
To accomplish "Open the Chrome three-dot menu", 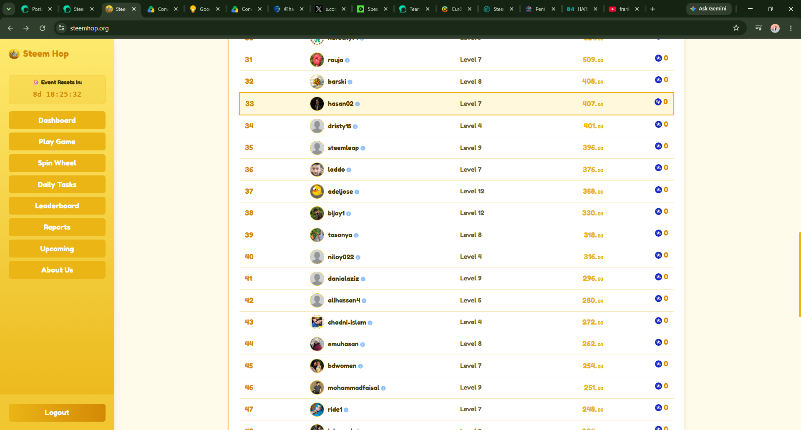I will (791, 28).
